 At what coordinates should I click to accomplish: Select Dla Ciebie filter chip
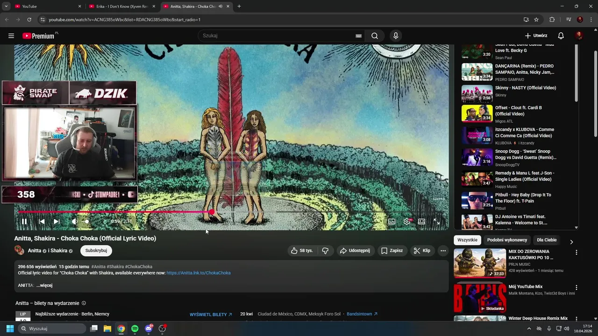pyautogui.click(x=547, y=240)
